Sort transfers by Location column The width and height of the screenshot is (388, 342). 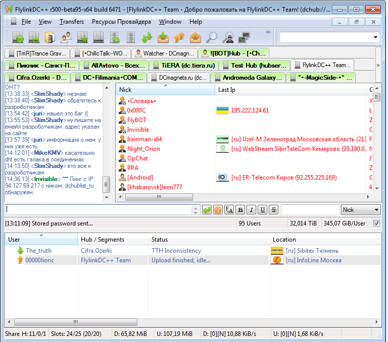tap(325, 240)
